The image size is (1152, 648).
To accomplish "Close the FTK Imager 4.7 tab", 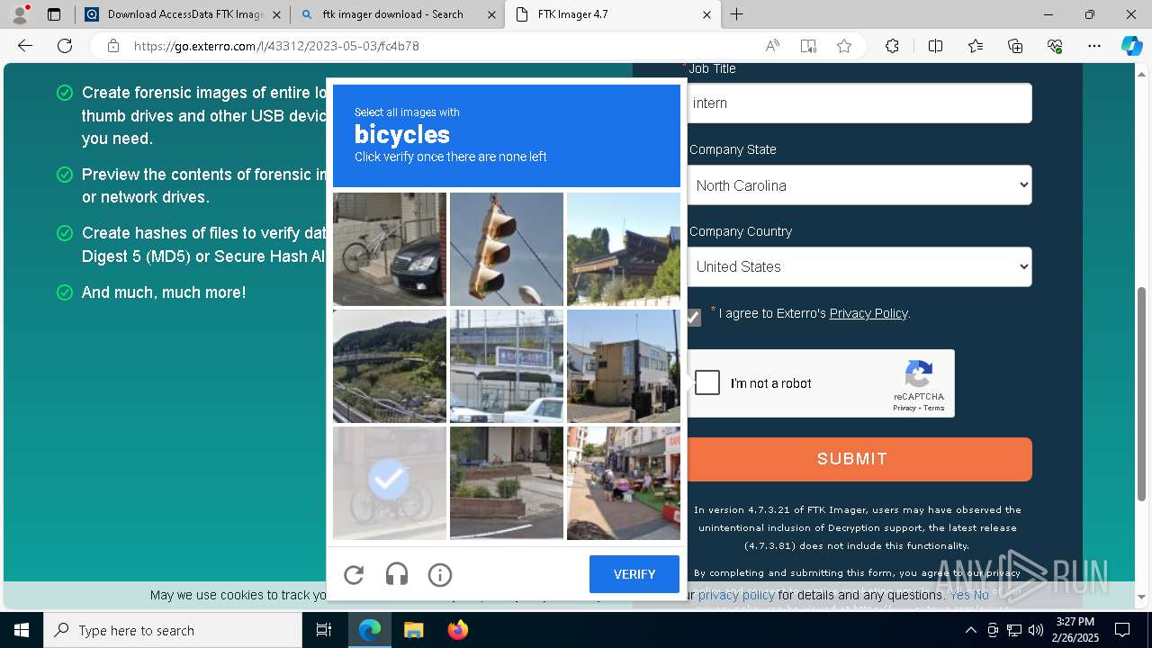I will tap(706, 14).
